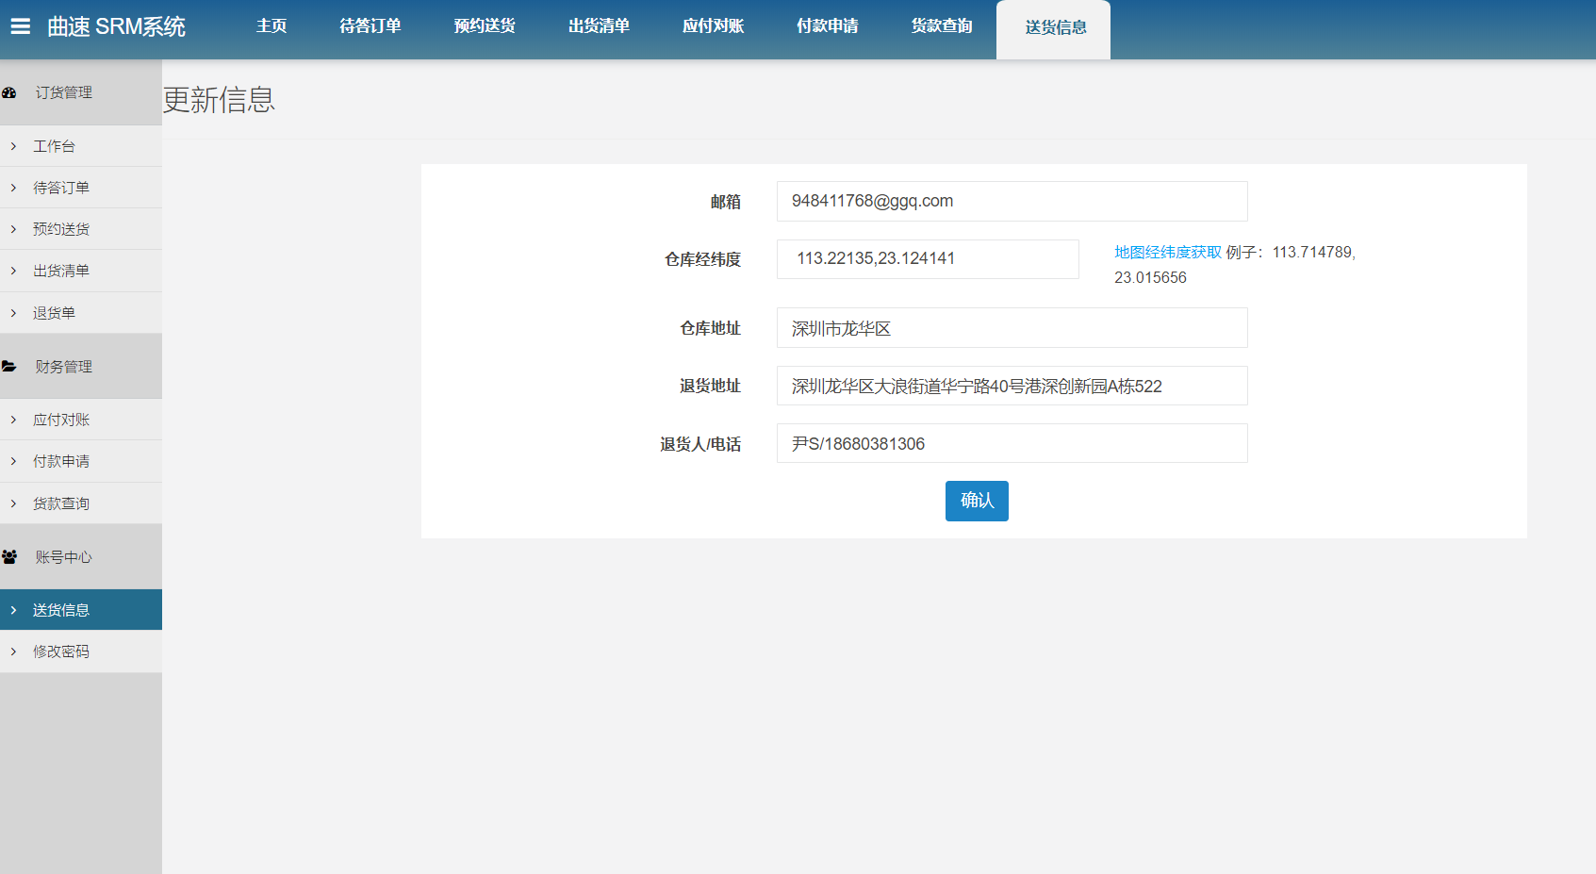Click the 仓库地址 field label
The image size is (1596, 874).
[x=711, y=328]
